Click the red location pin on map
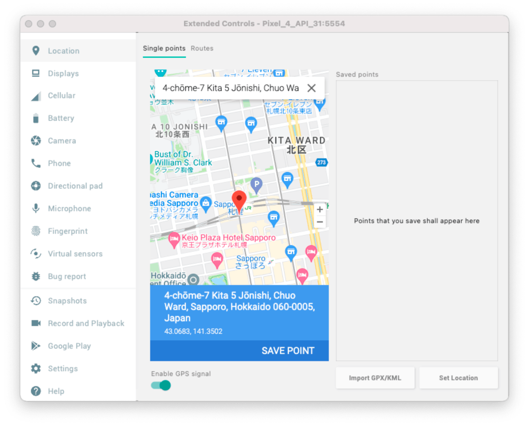529x426 pixels. (239, 201)
